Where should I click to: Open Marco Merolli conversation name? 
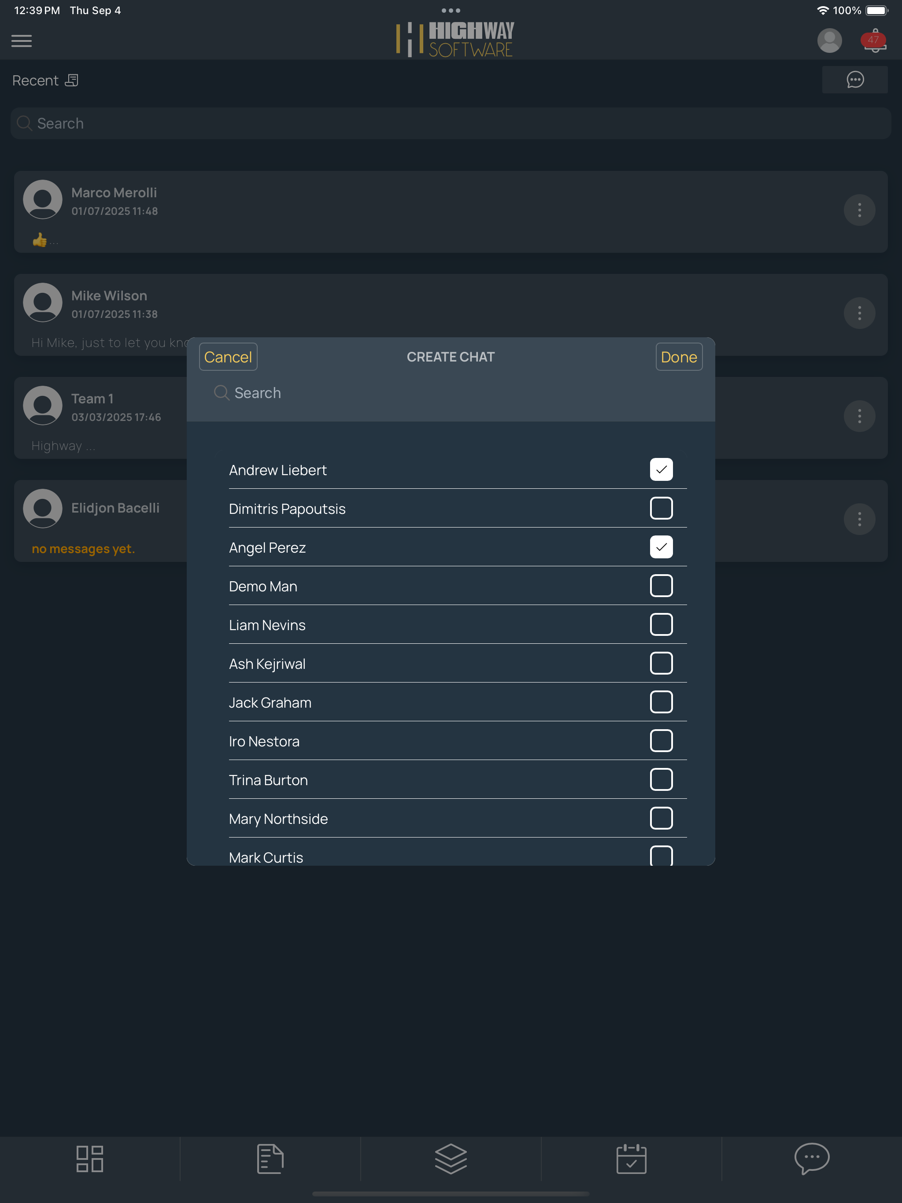pos(114,193)
